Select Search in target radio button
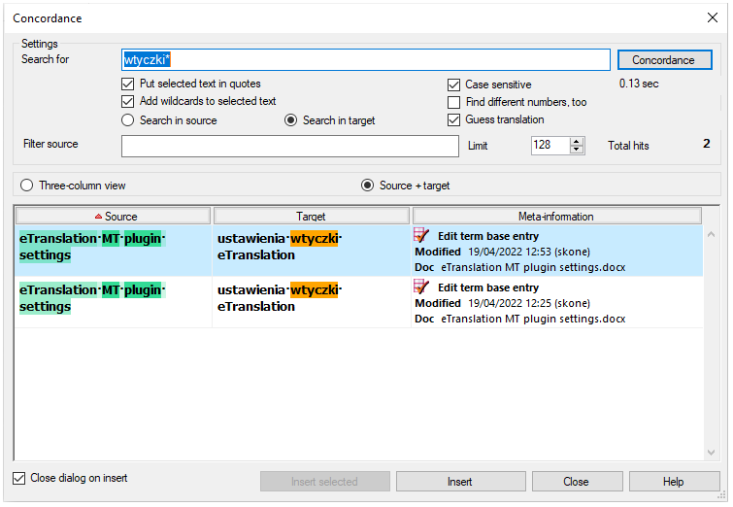Image resolution: width=733 pixels, height=507 pixels. [x=290, y=120]
